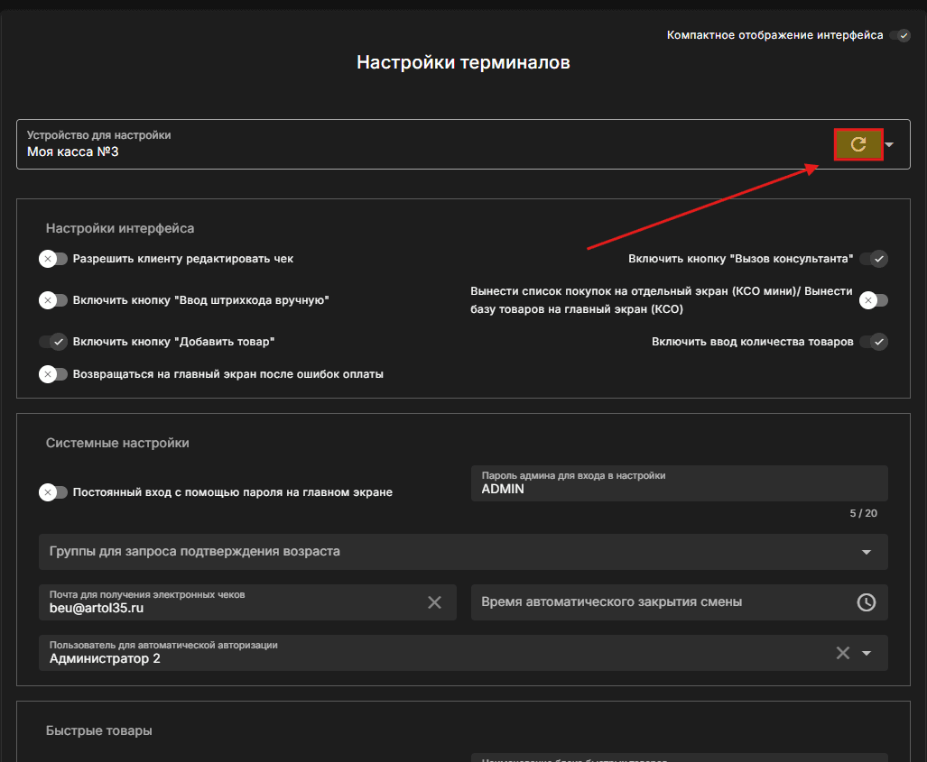Viewport: 927px width, 762px height.
Task: Turn off "Вызов консультанта" button switch
Action: 874,259
